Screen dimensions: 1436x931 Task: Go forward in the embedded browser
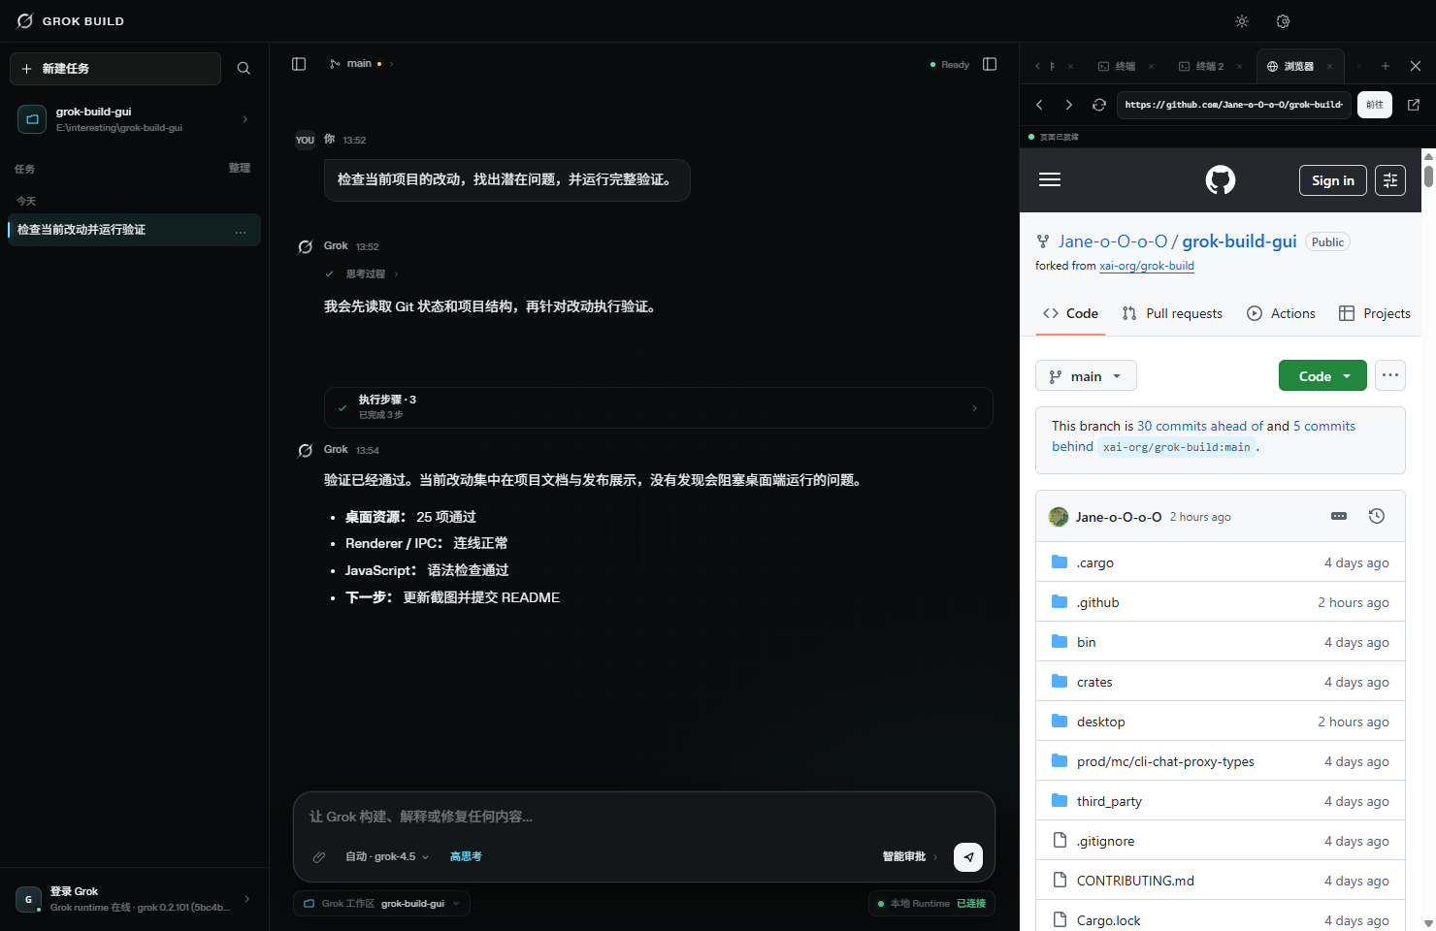coord(1069,105)
